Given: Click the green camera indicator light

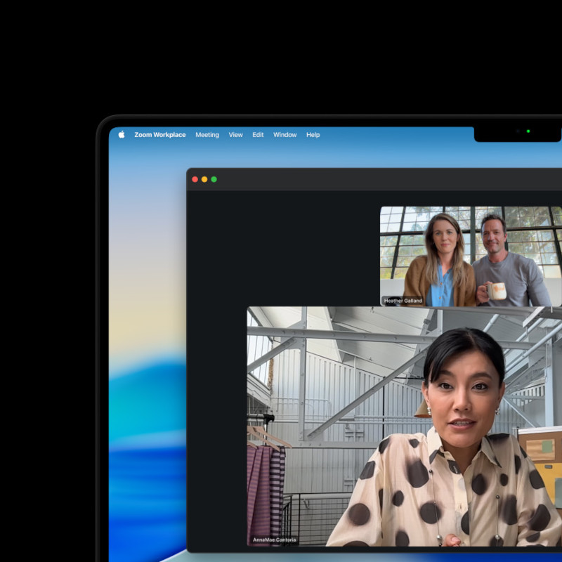Looking at the screenshot, I should [528, 131].
